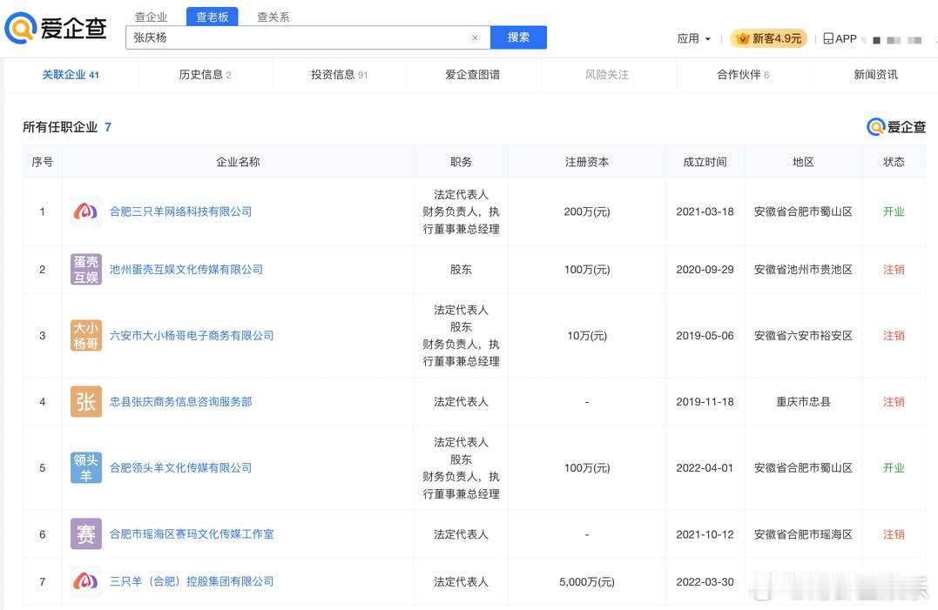Expand the 应用 dropdown menu
Viewport: 938px width, 610px height.
[694, 39]
